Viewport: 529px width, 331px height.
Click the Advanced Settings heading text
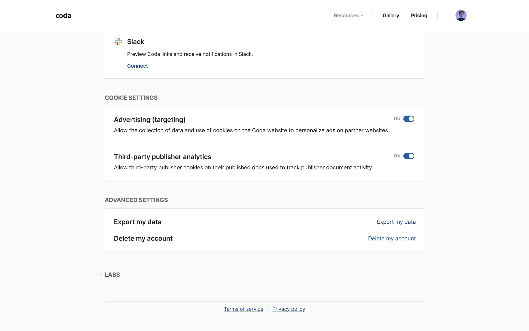click(136, 200)
